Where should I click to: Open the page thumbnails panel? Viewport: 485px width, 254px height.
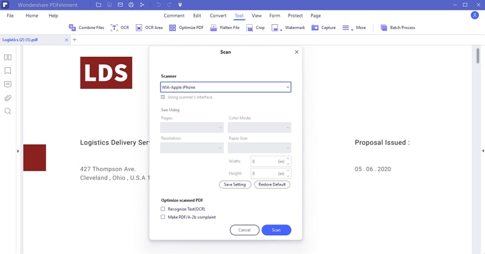(x=8, y=57)
